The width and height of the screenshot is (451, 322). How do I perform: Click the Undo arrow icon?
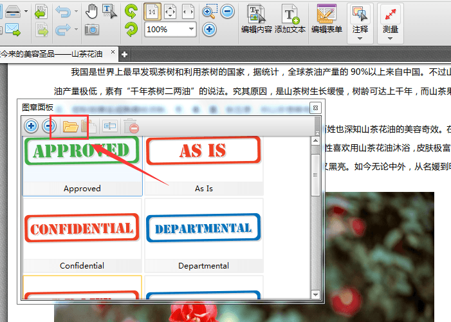[63, 12]
